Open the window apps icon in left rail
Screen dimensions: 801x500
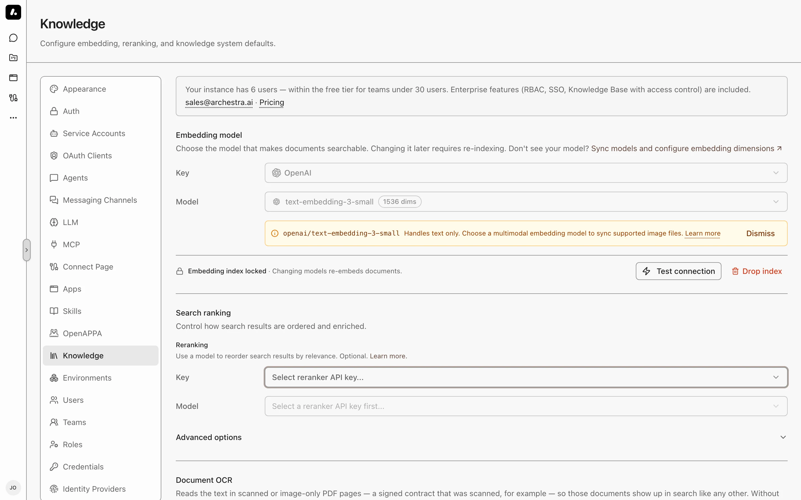pyautogui.click(x=13, y=78)
